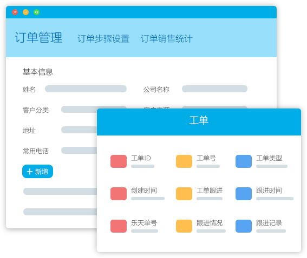Click the blue 跟进时间 icon

244,194
